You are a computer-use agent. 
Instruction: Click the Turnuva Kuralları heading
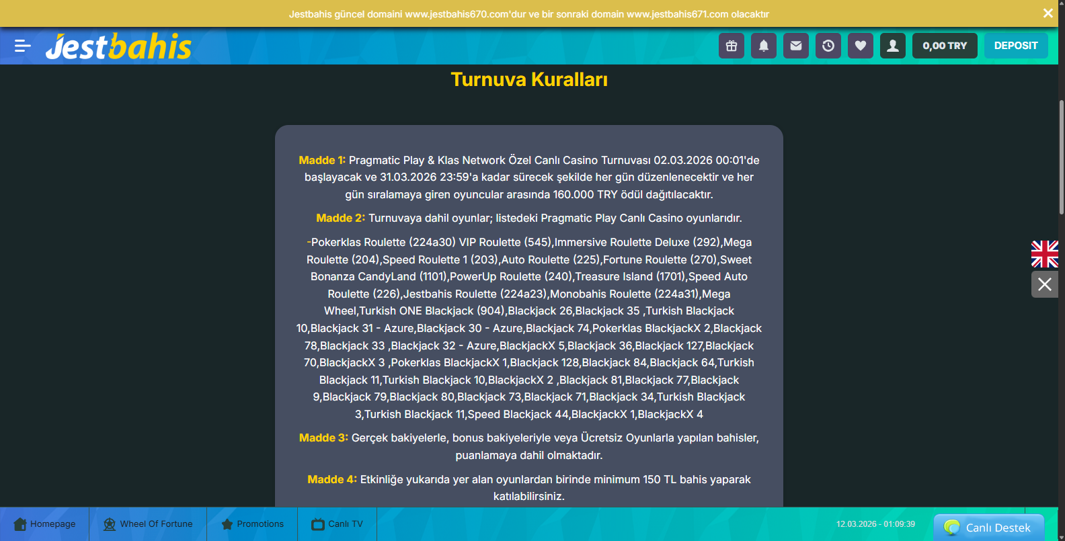tap(529, 79)
